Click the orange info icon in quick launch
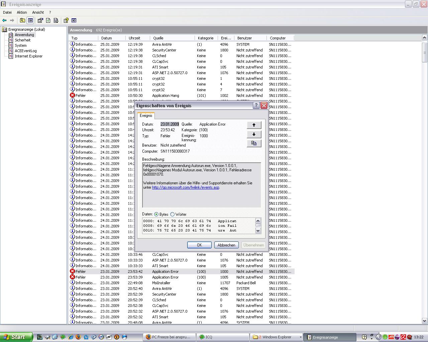Screen dimensions: 428x342 point(117,337)
